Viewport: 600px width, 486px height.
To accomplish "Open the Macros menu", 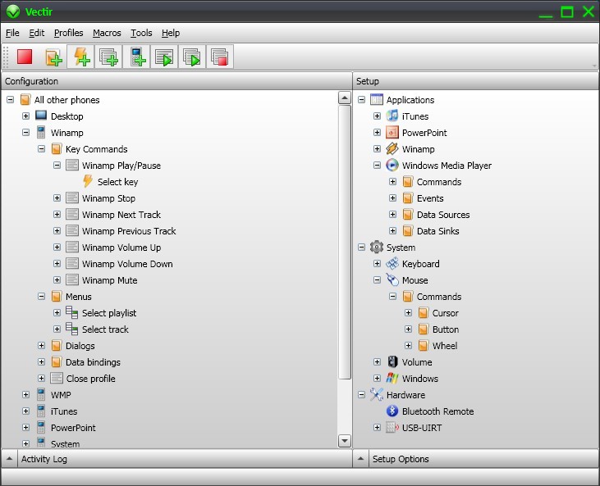I will click(107, 33).
